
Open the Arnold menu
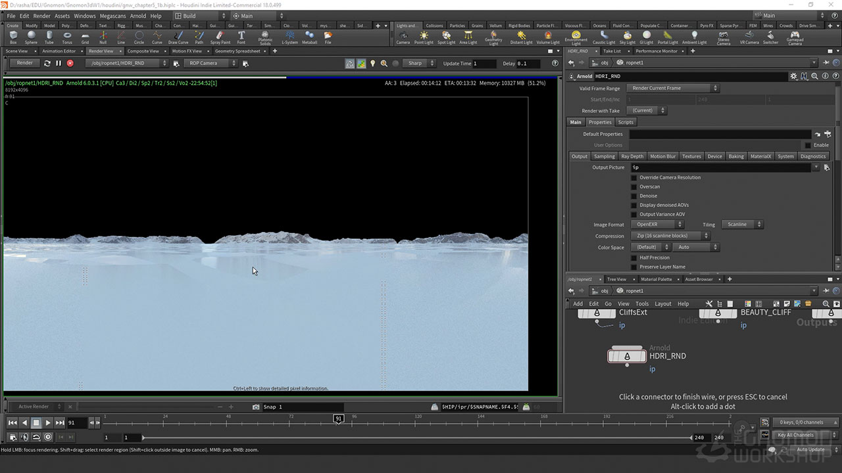[138, 16]
